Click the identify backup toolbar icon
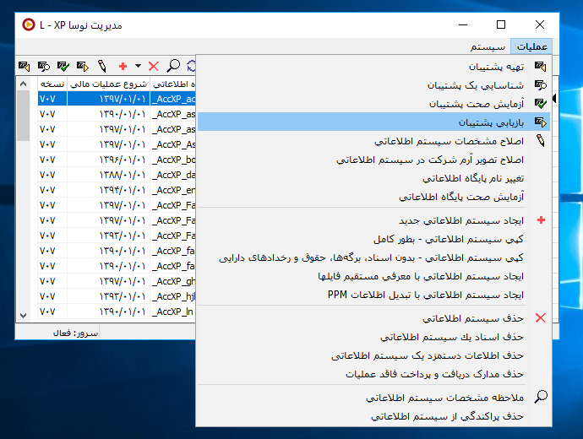Image resolution: width=583 pixels, height=439 pixels. click(x=43, y=65)
